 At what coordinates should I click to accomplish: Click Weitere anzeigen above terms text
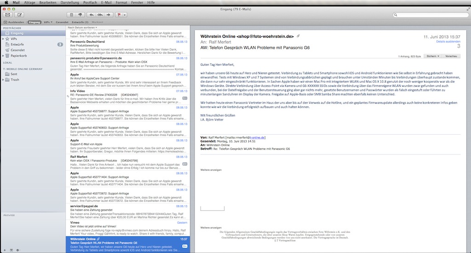tap(211, 228)
